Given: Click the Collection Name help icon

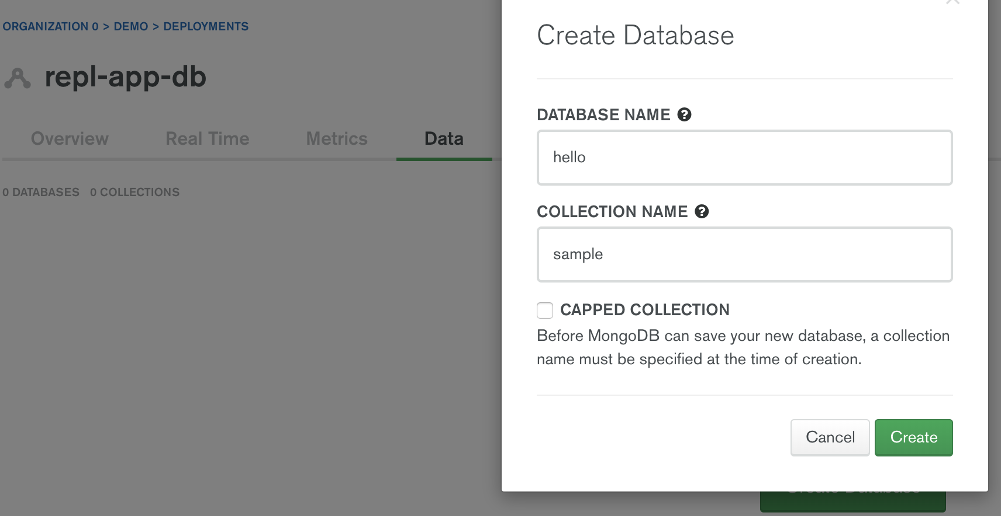Looking at the screenshot, I should click(x=702, y=211).
